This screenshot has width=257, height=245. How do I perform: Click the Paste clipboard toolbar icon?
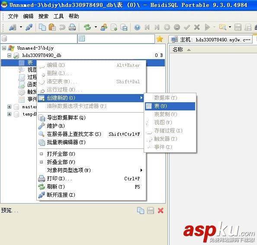(52, 27)
